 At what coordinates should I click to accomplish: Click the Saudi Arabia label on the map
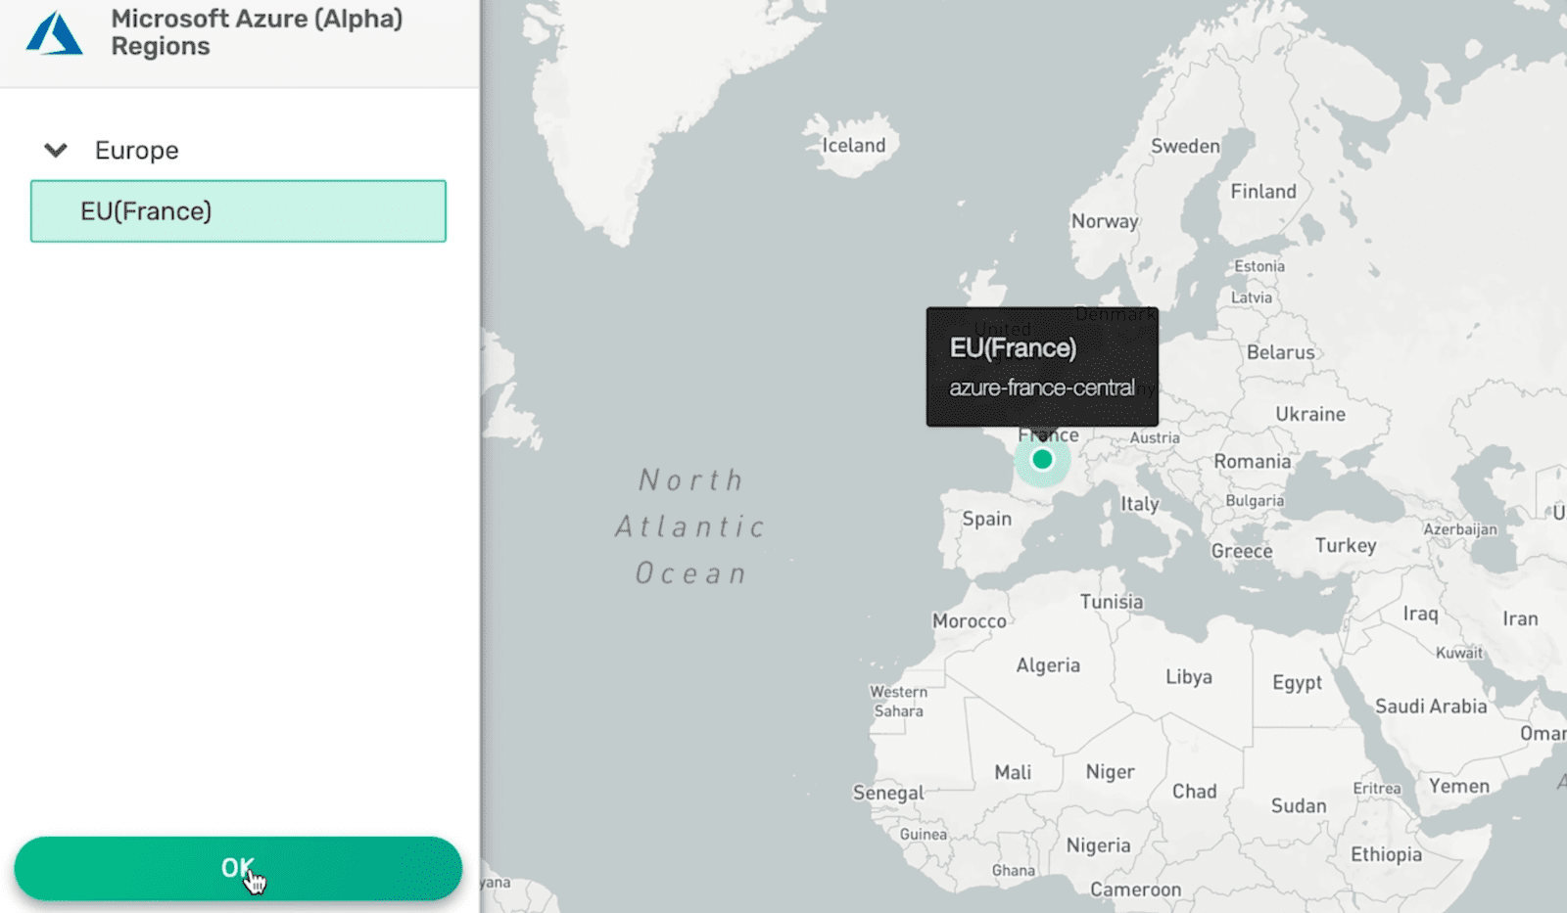tap(1431, 707)
